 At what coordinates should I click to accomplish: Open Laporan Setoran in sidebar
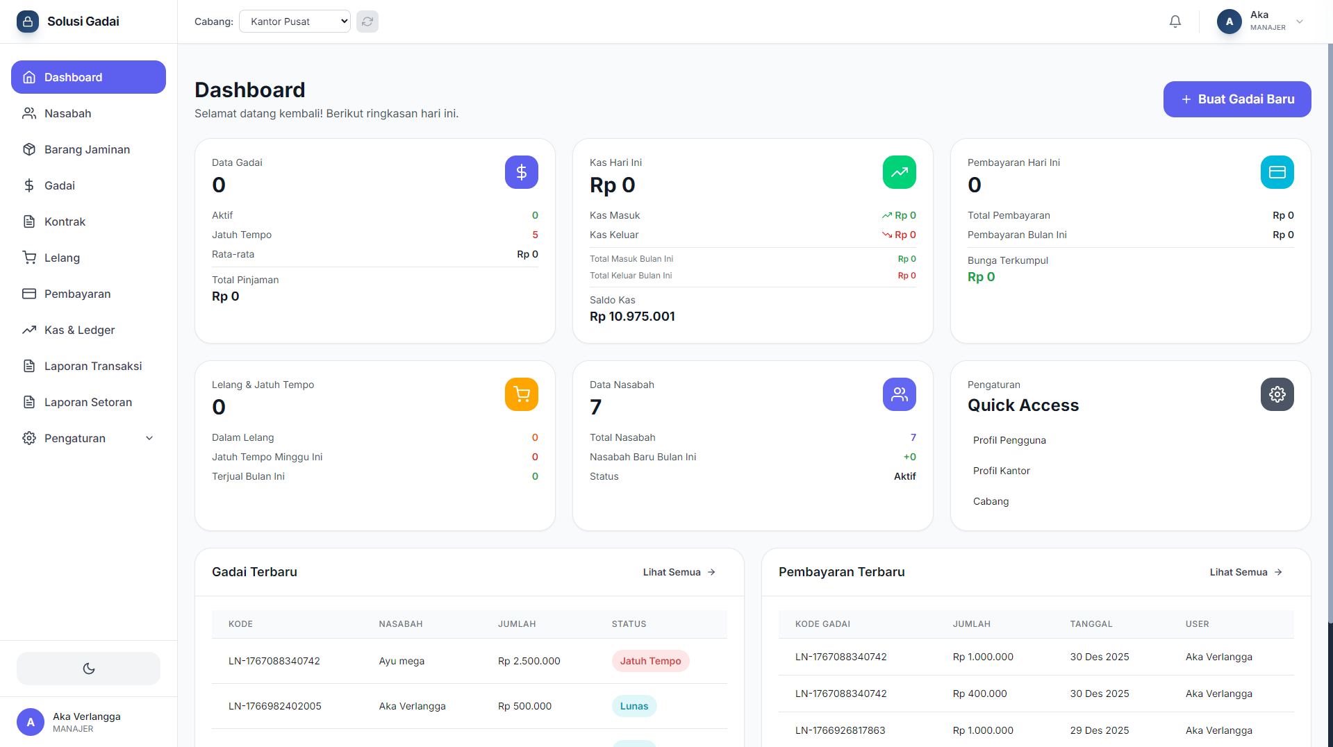[x=88, y=402]
